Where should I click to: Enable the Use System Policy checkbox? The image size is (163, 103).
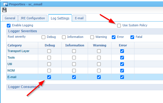pos(119,25)
